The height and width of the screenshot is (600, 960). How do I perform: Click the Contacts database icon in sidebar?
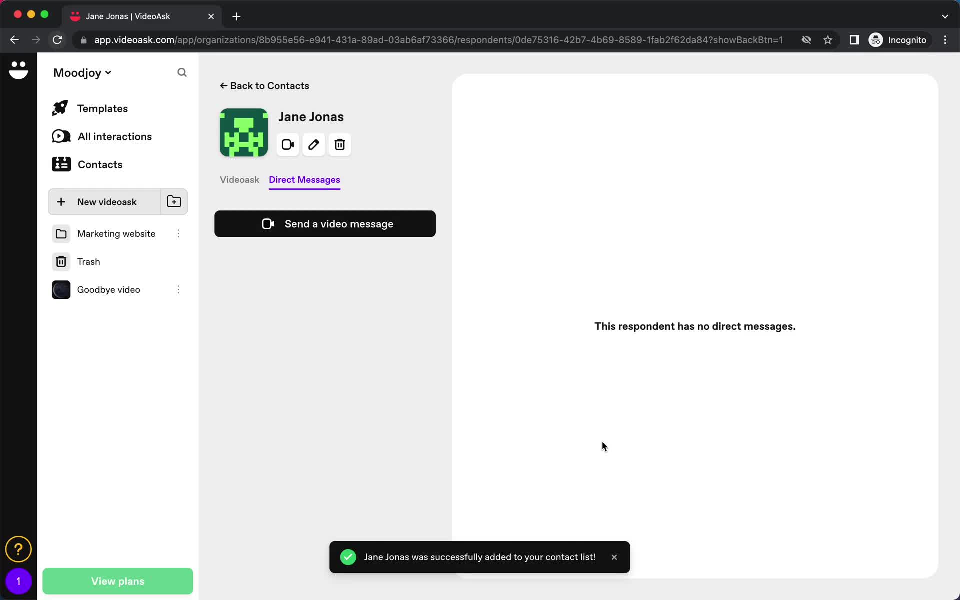click(x=61, y=164)
